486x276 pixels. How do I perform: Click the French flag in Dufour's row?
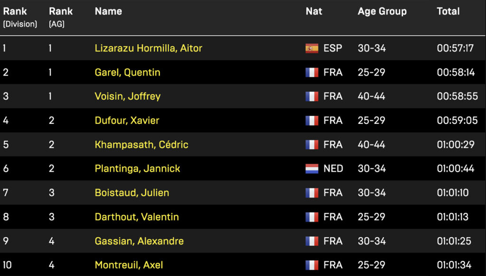[x=312, y=120]
